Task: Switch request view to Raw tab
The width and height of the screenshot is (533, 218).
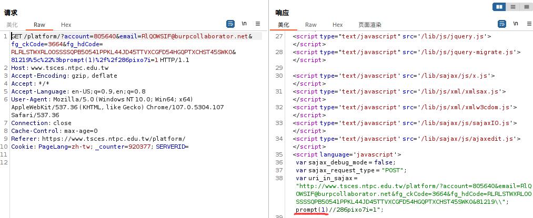Action: click(39, 25)
